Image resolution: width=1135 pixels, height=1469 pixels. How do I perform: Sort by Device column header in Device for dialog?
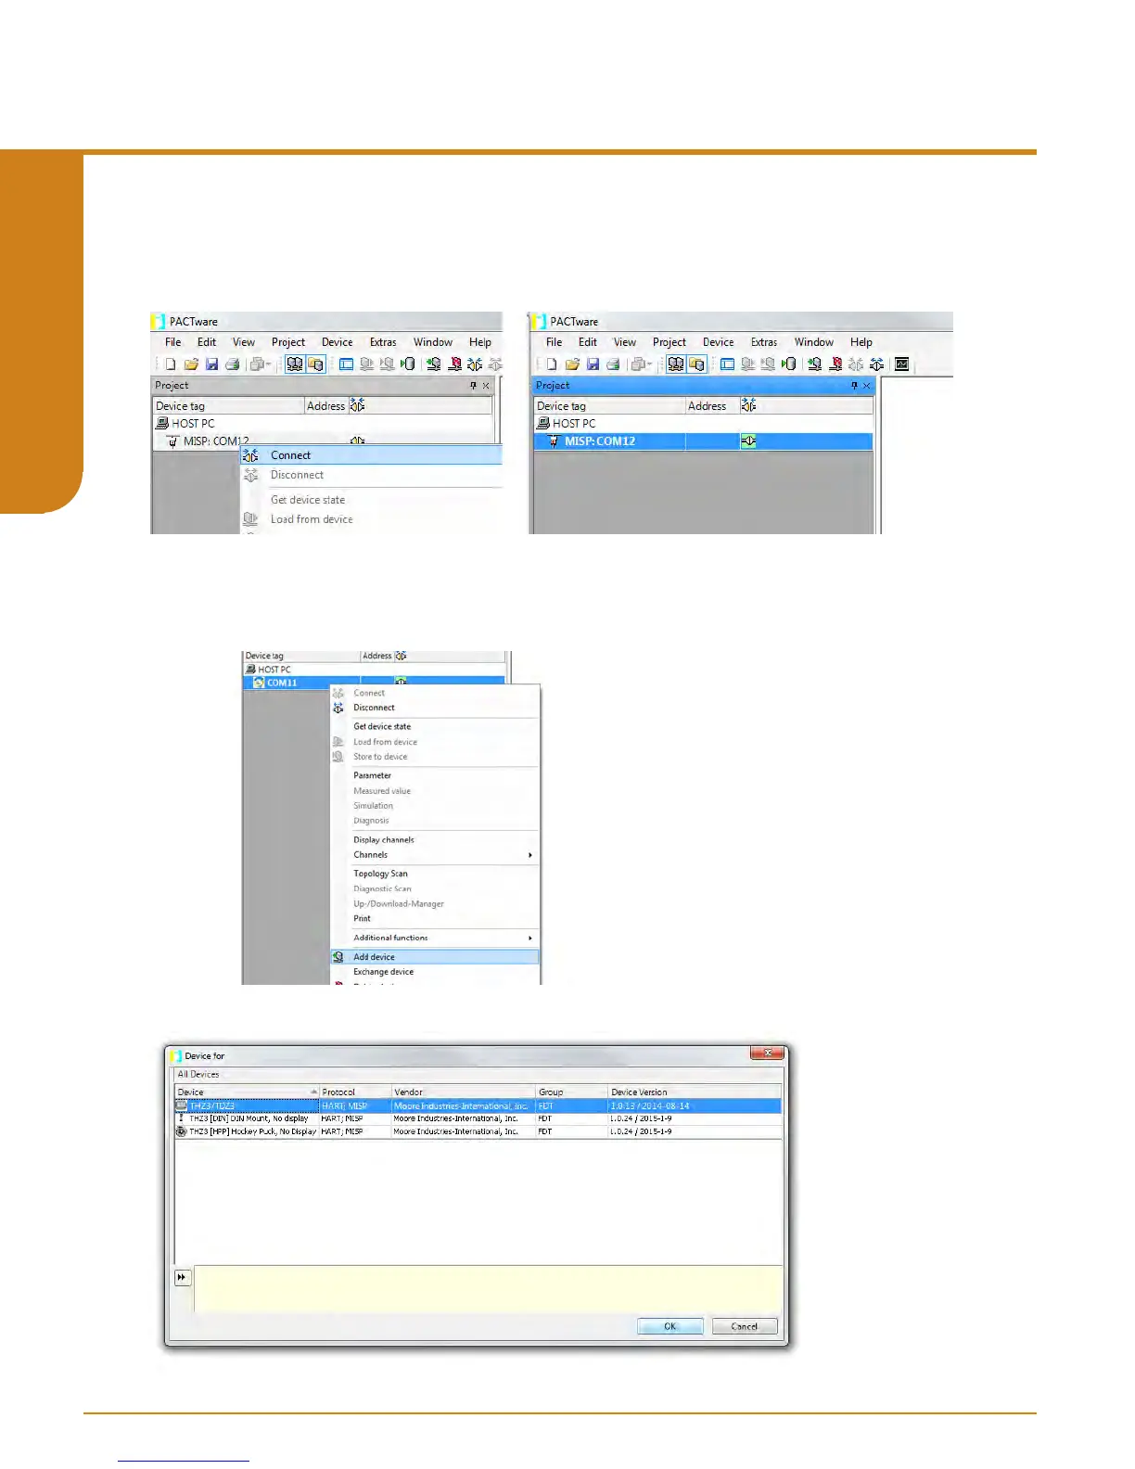[247, 1092]
